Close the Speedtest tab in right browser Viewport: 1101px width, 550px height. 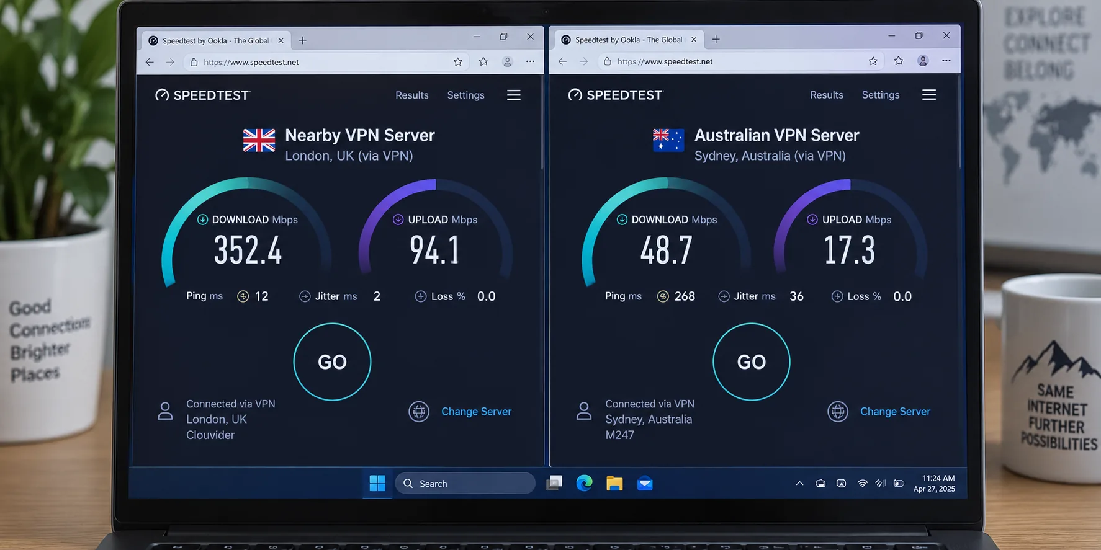694,40
